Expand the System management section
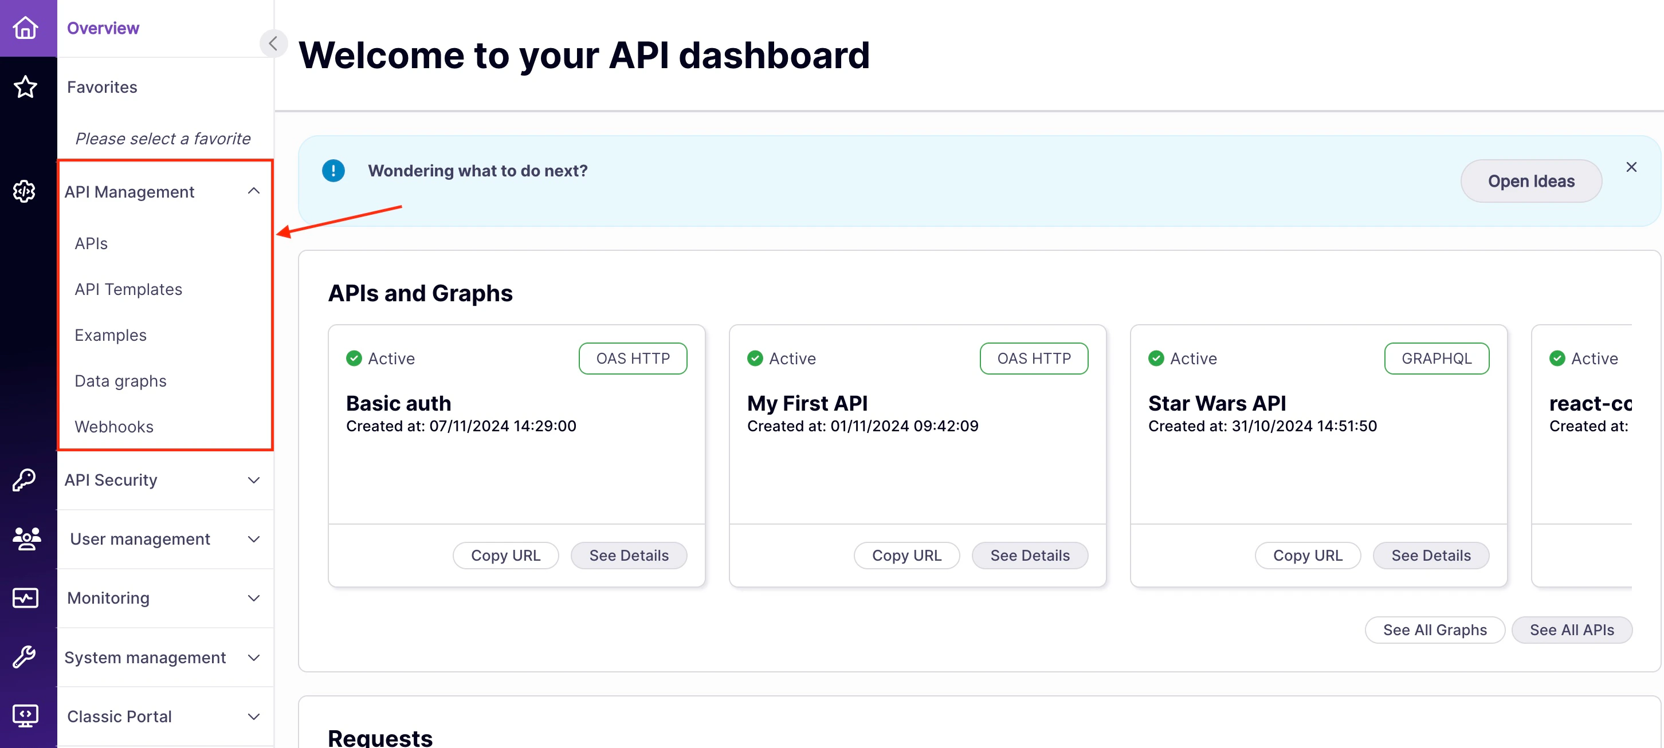1664x748 pixels. pyautogui.click(x=253, y=657)
